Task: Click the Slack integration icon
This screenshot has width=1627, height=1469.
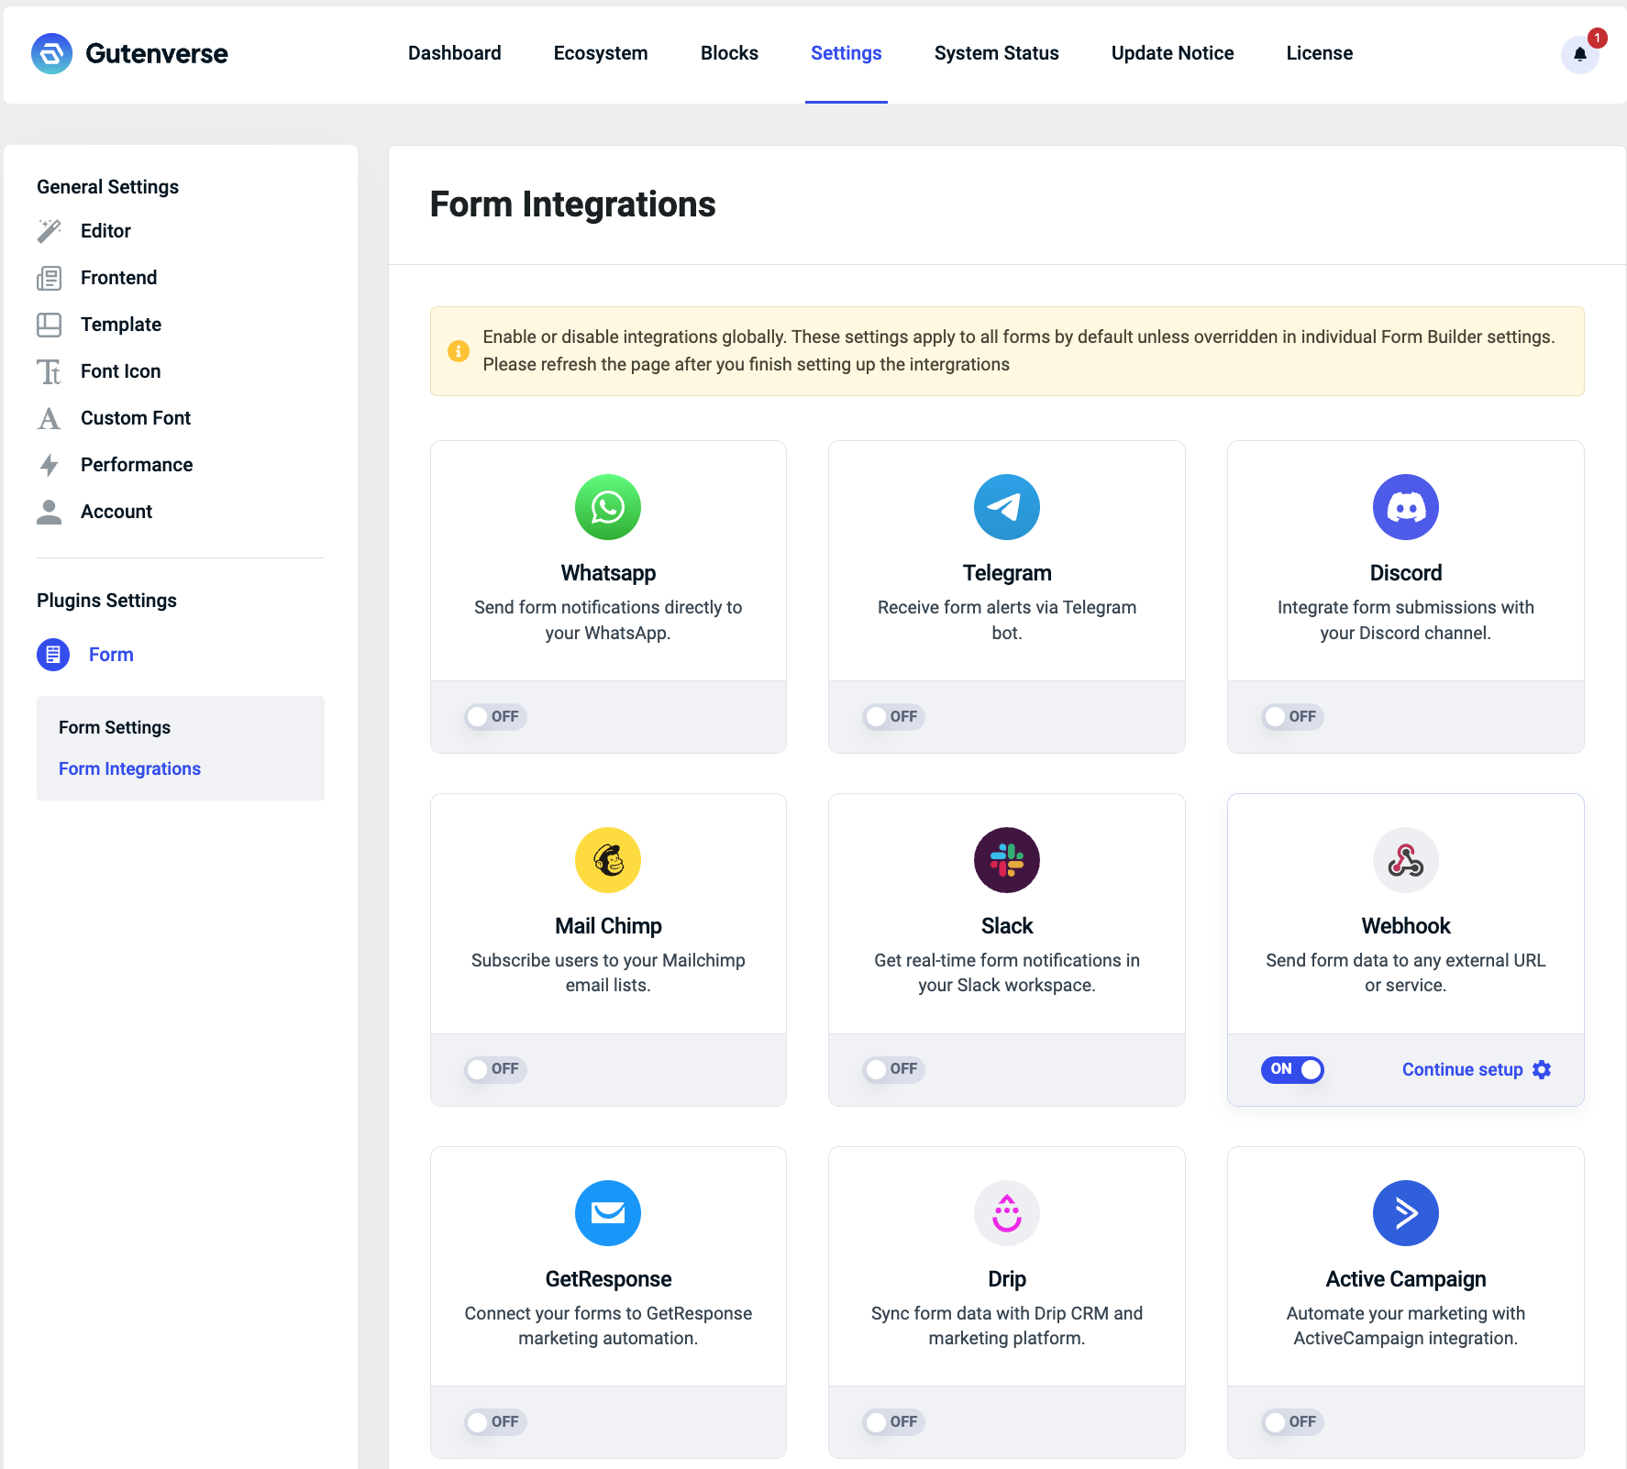Action: coord(1007,860)
